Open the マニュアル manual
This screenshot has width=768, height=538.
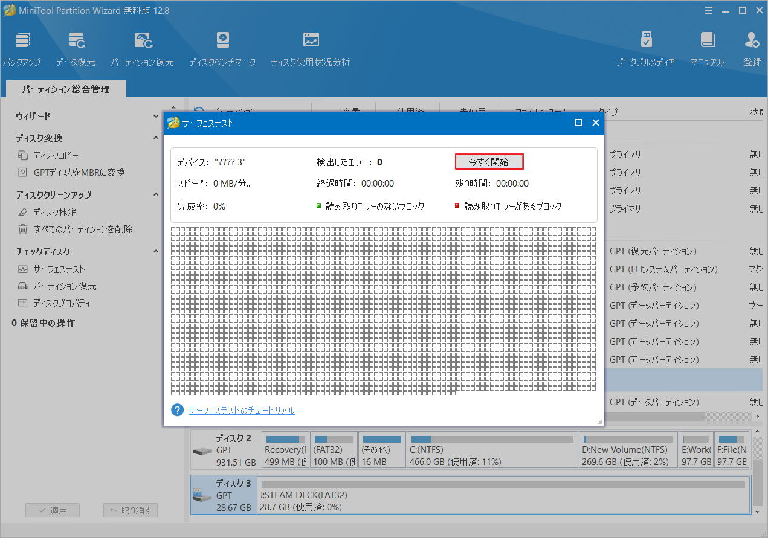[707, 49]
